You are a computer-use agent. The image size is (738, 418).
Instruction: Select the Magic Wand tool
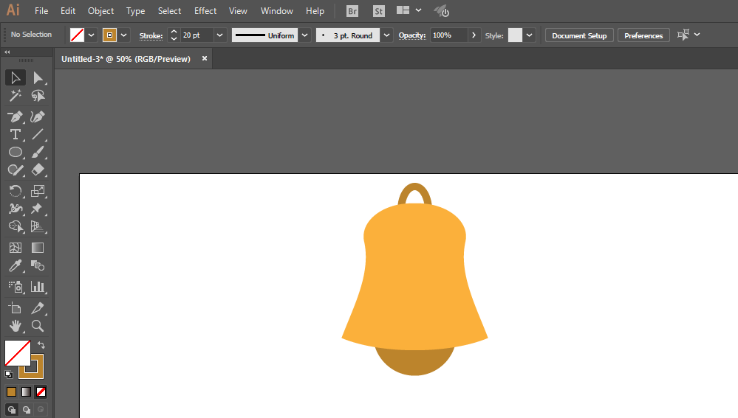pyautogui.click(x=15, y=96)
